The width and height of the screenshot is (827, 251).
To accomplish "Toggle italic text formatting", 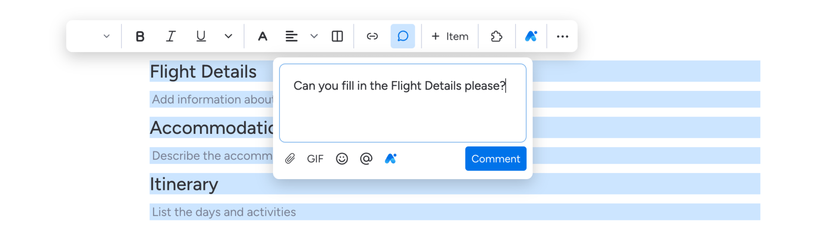I will [x=171, y=37].
